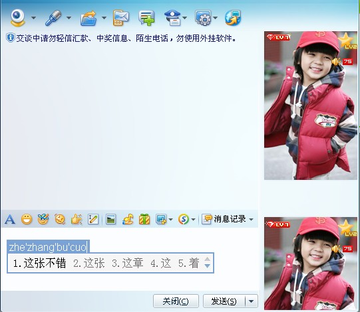Click the speaker 75 badge on bottom avatar
The image size is (360, 312).
coord(342,248)
